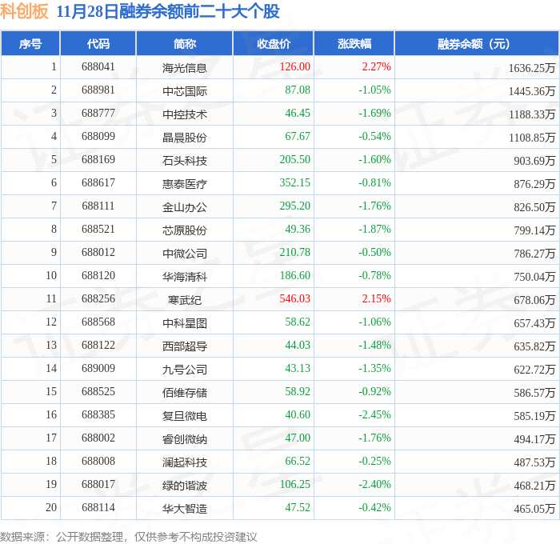This screenshot has height=544, width=560.
Task: Select the 科创板 title label
Action: click(x=24, y=11)
